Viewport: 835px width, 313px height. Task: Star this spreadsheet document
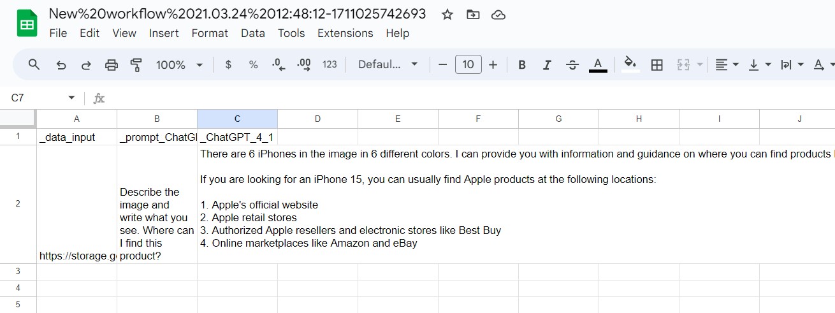click(447, 15)
